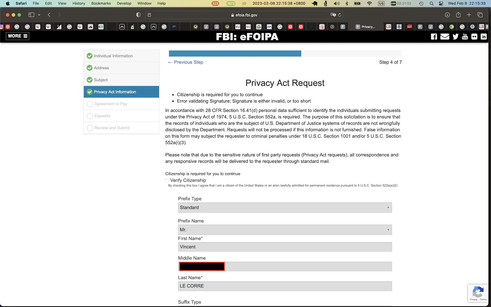
Task: Open the FBI email envelope icon
Action: [445, 37]
